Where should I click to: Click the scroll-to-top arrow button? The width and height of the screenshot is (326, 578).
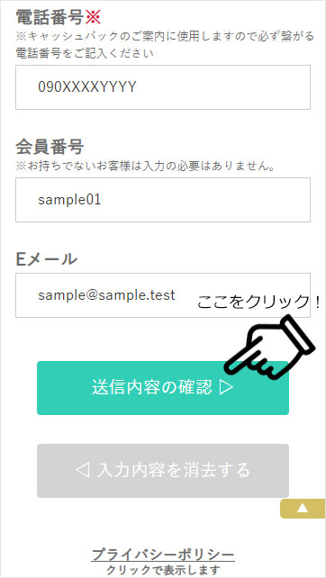[x=303, y=509]
